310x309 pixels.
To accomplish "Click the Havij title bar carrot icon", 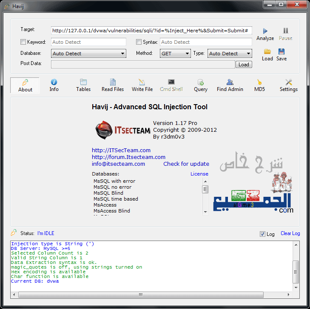I will tap(7, 6).
